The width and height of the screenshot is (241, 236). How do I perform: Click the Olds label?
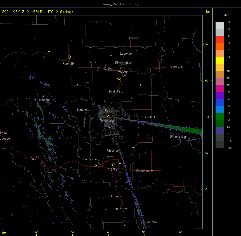coord(108,110)
